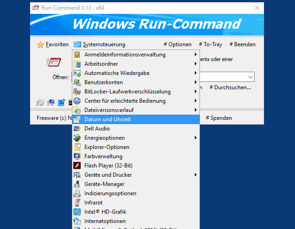Expand the Anmeldeinformationsverwaltung submenu arrow
Screen dimensions: 295x229
[196, 55]
